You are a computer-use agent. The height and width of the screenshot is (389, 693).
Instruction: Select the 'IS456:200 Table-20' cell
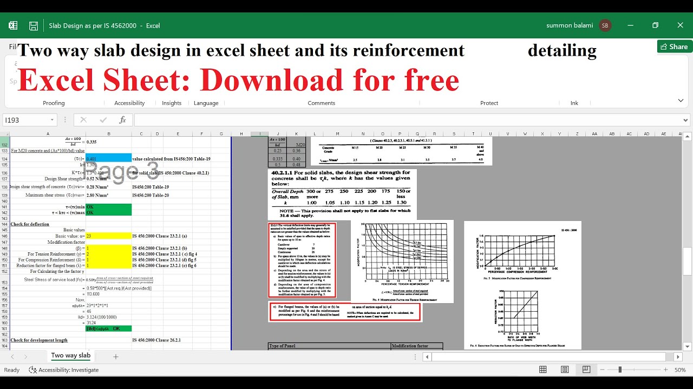151,194
